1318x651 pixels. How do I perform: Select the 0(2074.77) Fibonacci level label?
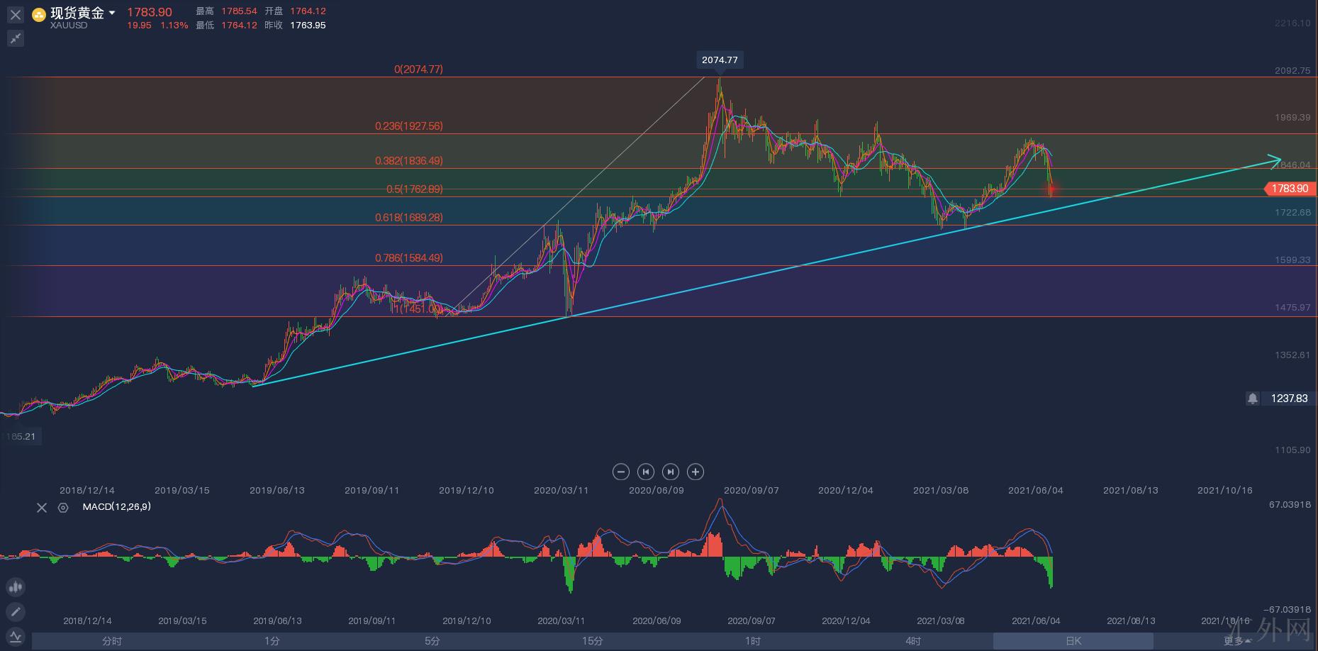tap(418, 69)
